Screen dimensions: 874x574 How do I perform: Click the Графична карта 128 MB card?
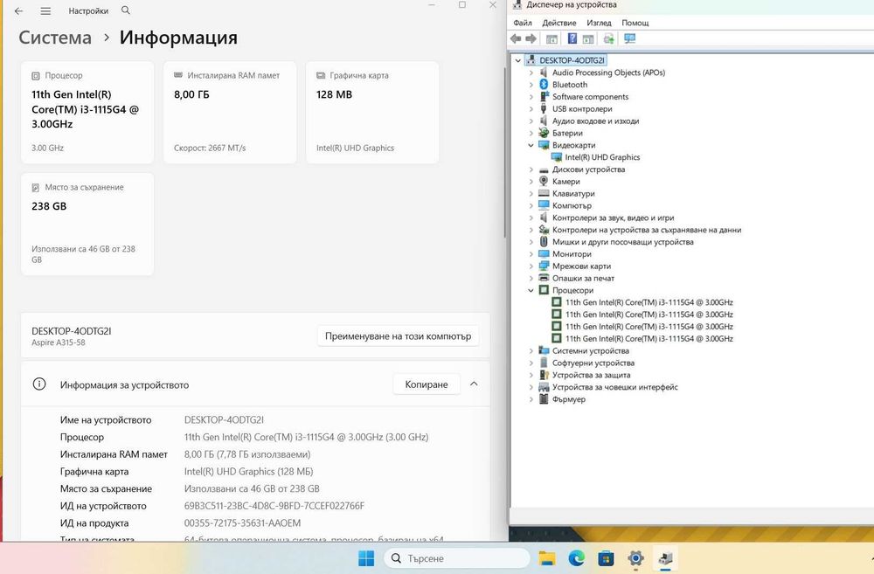coord(372,113)
